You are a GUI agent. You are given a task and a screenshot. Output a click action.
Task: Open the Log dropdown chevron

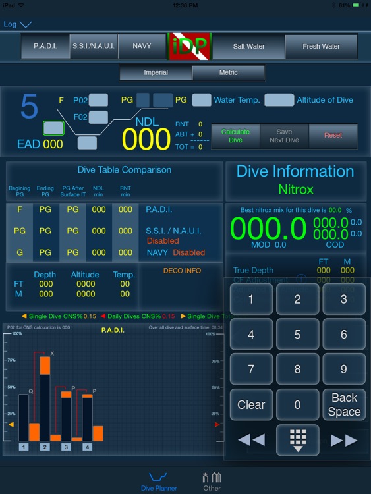pyautogui.click(x=26, y=24)
